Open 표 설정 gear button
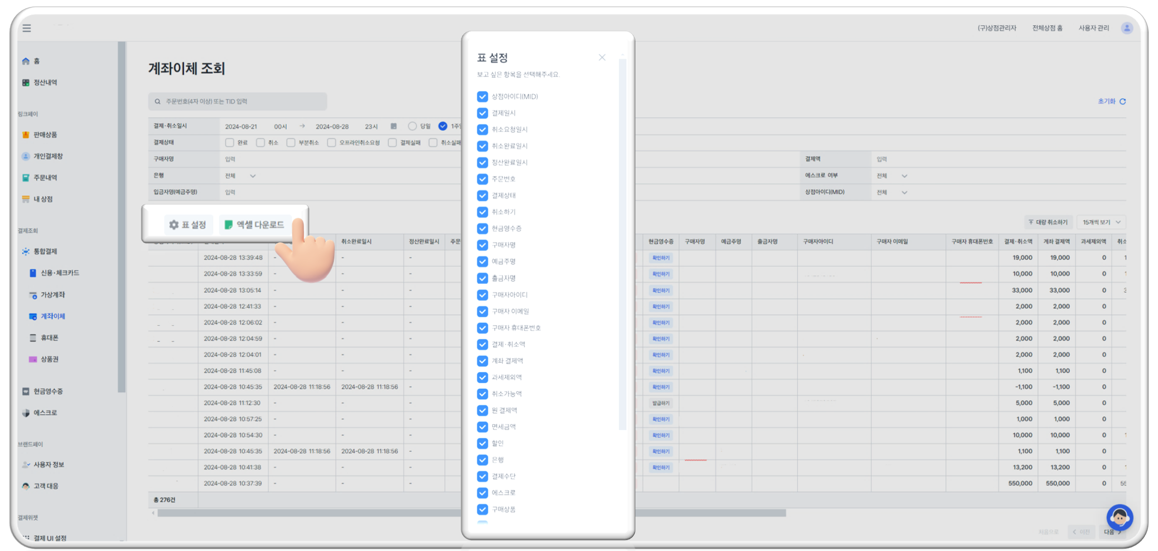Image resolution: width=1158 pixels, height=551 pixels. click(x=188, y=225)
